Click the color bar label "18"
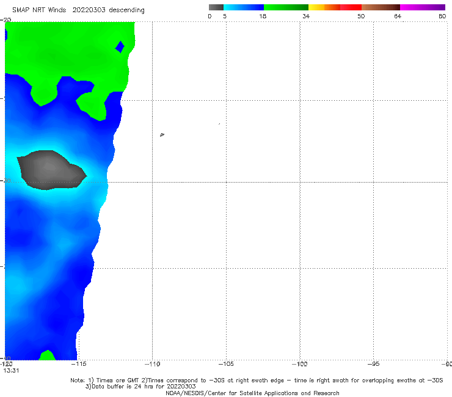This screenshot has width=452, height=397. [x=263, y=16]
